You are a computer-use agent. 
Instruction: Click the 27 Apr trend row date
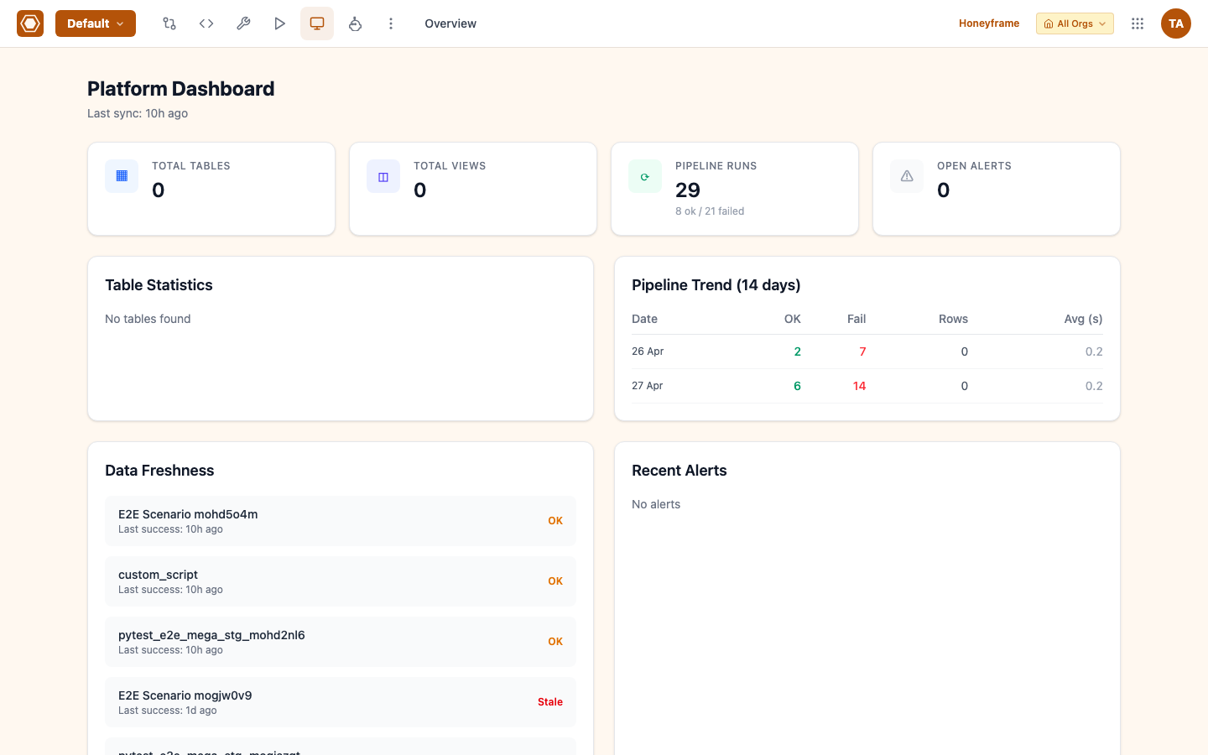(x=648, y=386)
